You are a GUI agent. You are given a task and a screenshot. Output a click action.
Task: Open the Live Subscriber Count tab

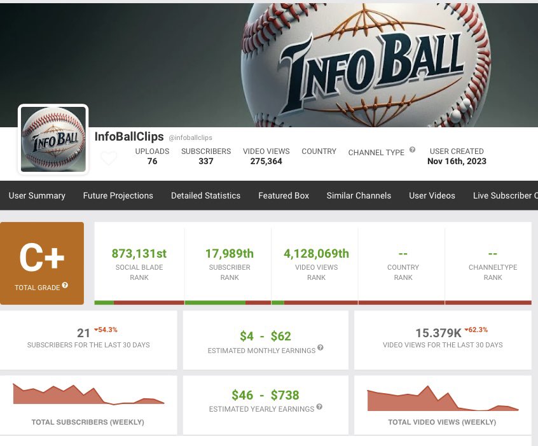click(505, 195)
